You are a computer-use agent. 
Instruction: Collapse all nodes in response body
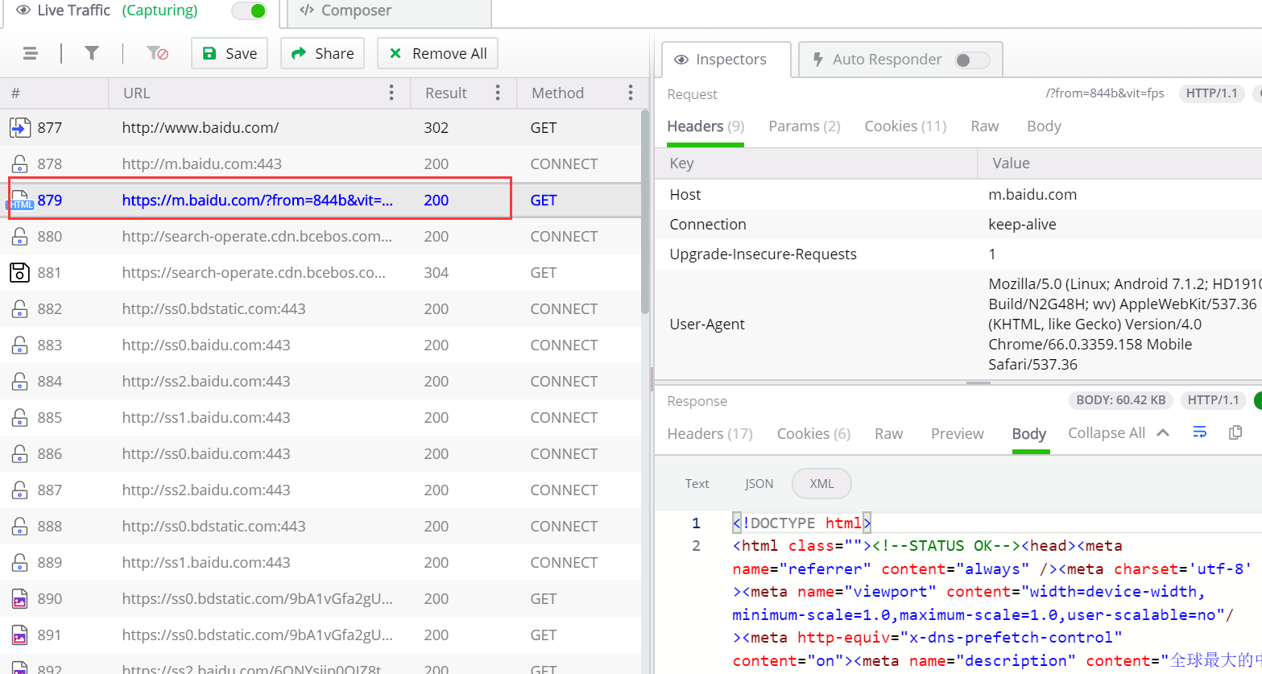(x=1118, y=433)
